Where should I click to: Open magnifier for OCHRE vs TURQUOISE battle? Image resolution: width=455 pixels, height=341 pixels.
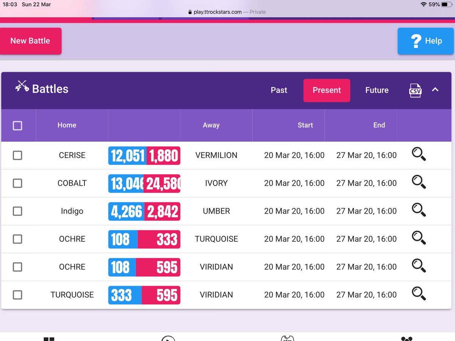419,238
